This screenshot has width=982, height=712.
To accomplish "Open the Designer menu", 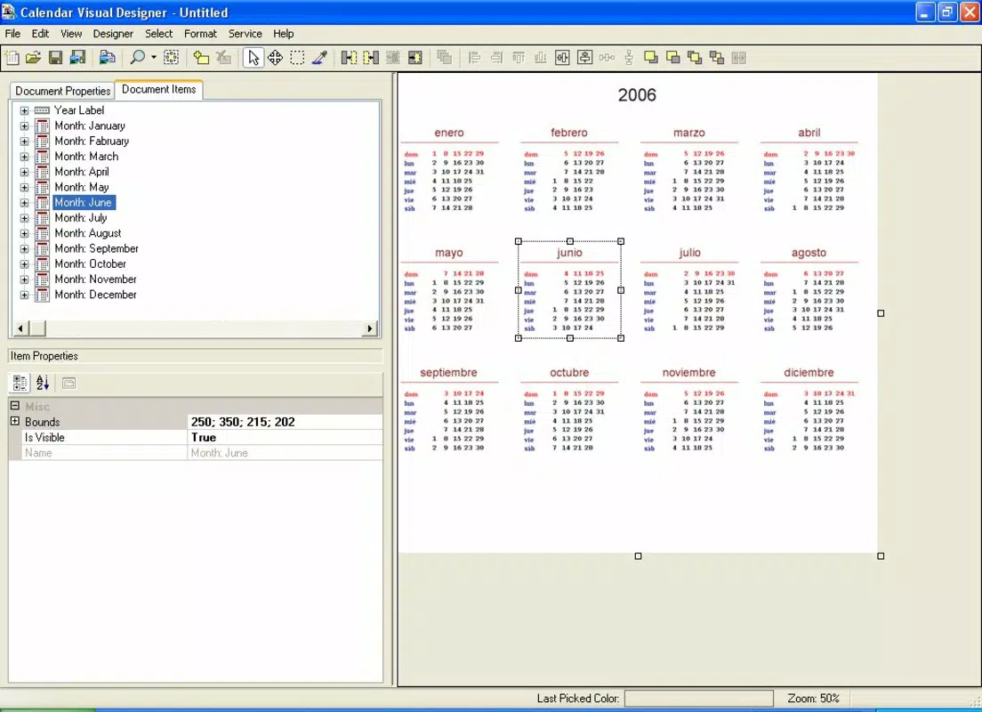I will click(113, 33).
